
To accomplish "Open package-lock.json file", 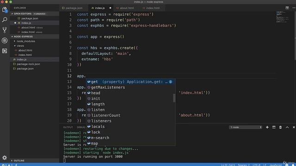I will 28,64.
